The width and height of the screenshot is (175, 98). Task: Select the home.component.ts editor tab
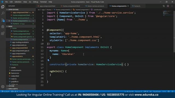pyautogui.click(x=119, y=6)
